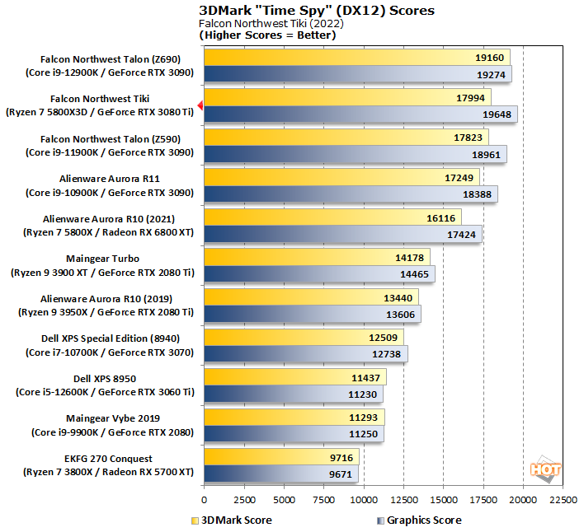Select the 12509 score value

tap(384, 338)
